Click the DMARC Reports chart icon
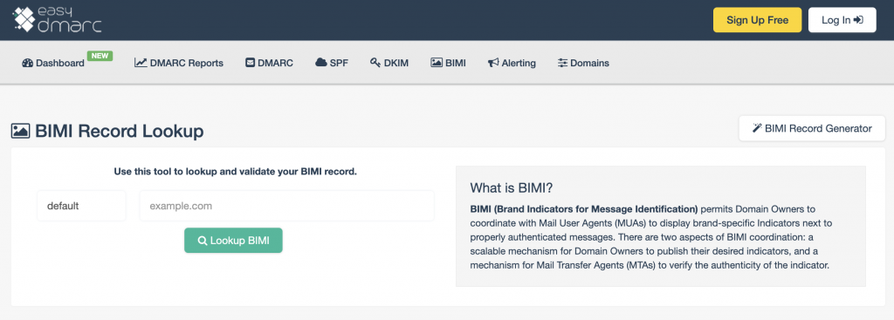This screenshot has height=320, width=894. tap(141, 63)
